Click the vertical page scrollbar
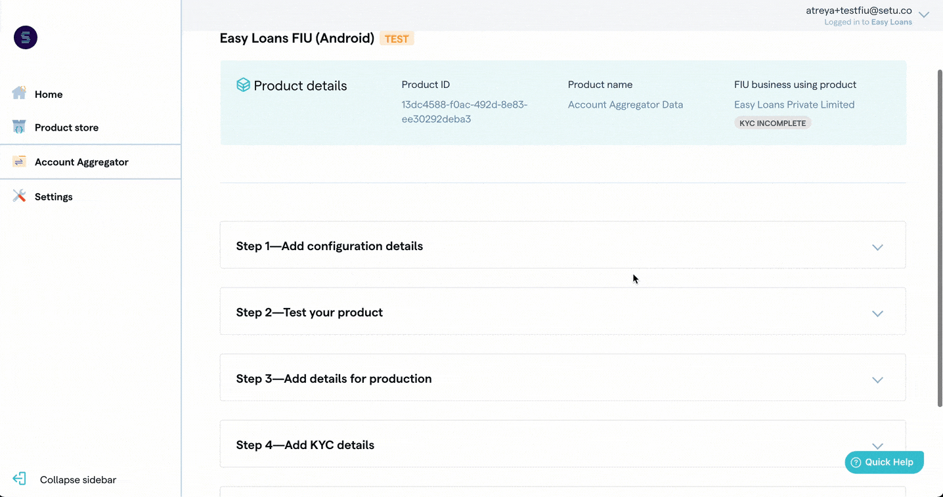Viewport: 943px width, 497px height. [x=939, y=236]
